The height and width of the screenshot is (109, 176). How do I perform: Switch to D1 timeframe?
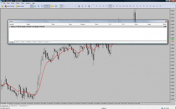tap(157, 6)
